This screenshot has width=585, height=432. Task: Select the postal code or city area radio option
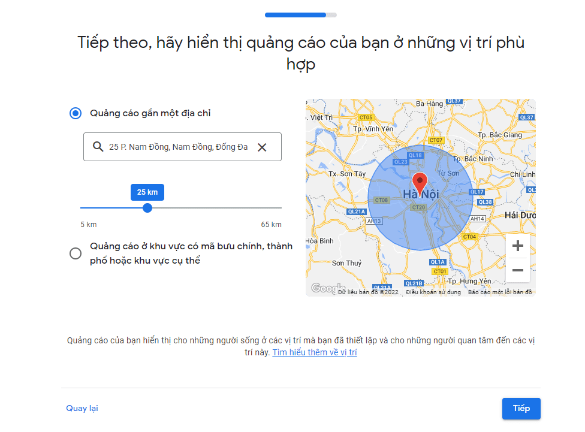(76, 253)
